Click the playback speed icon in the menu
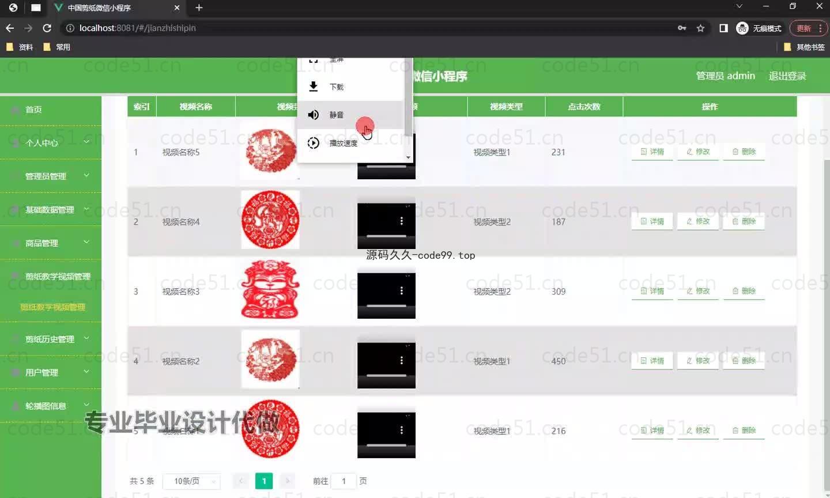Screen dimensions: 830x498 pyautogui.click(x=313, y=143)
